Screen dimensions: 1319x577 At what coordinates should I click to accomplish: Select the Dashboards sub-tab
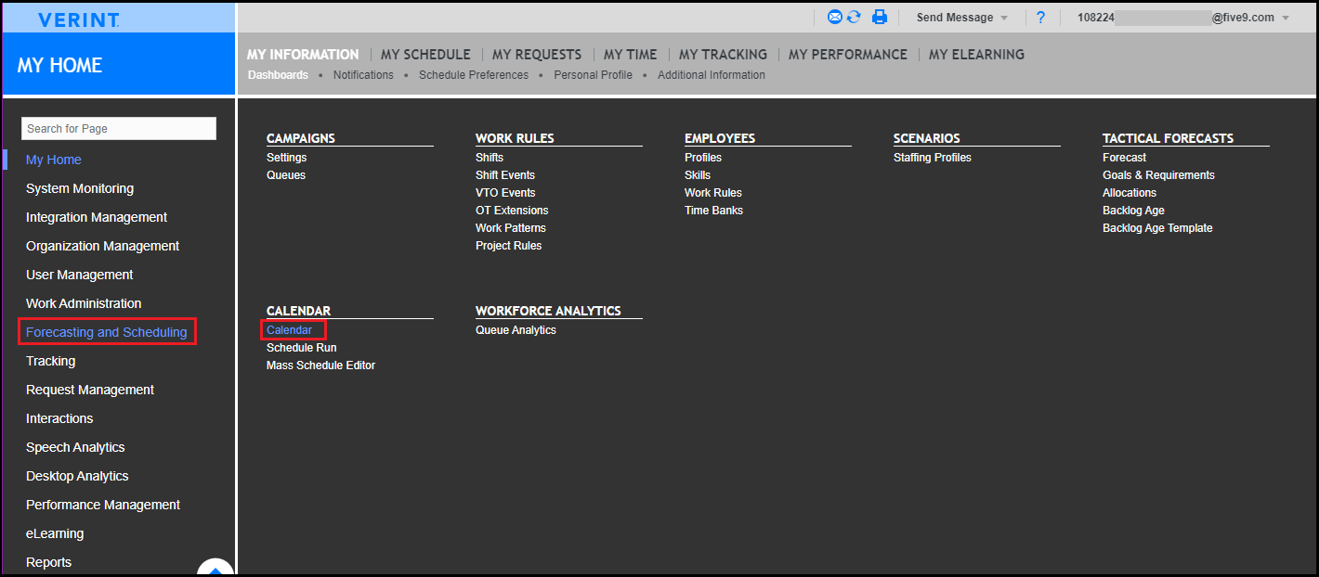(278, 75)
